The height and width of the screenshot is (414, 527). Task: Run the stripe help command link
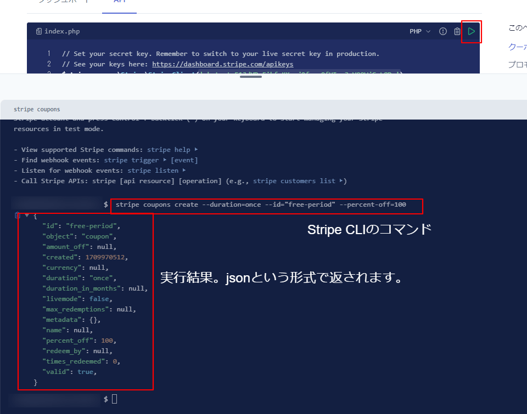pos(172,150)
